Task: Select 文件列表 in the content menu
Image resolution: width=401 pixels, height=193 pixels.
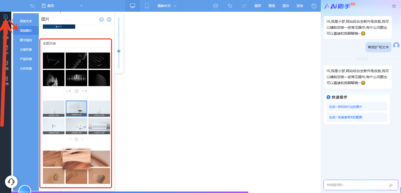Action: click(x=26, y=69)
